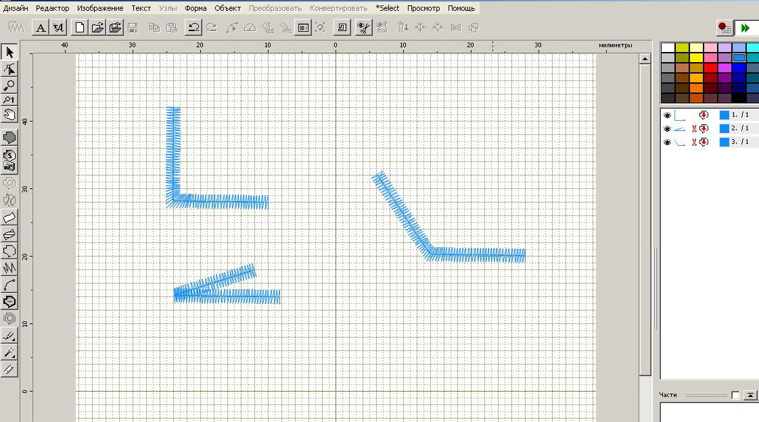Viewport: 759px width, 422px height.
Task: Open the Помощь menu
Action: point(461,8)
